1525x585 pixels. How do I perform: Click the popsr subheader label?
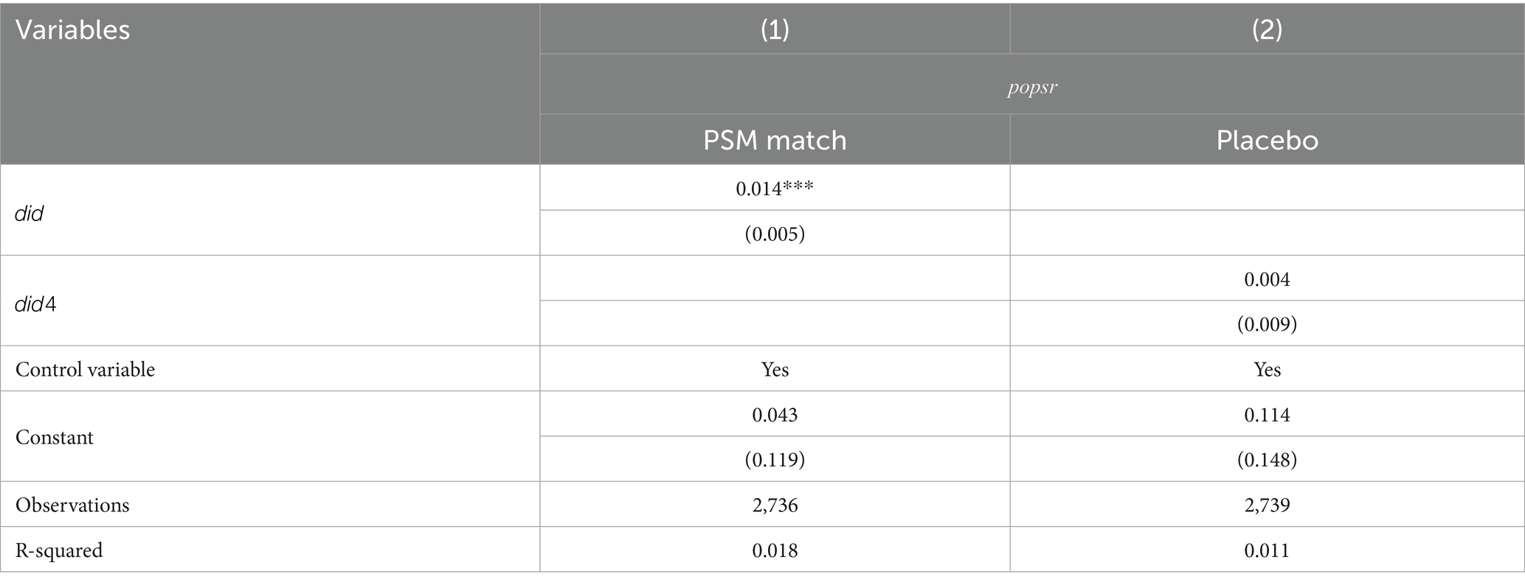tap(1031, 88)
